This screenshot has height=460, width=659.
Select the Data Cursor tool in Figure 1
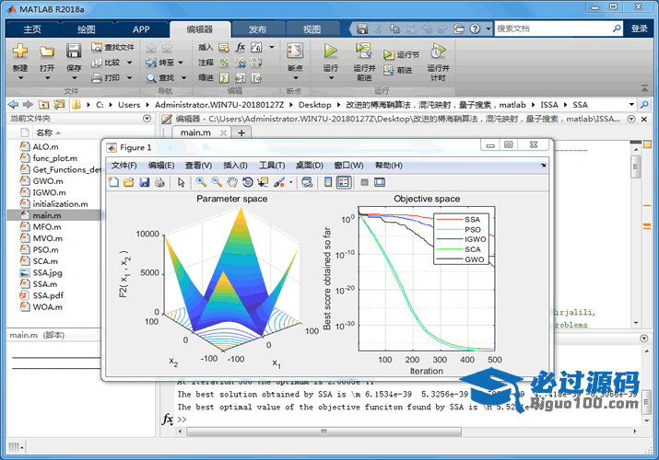[x=263, y=182]
